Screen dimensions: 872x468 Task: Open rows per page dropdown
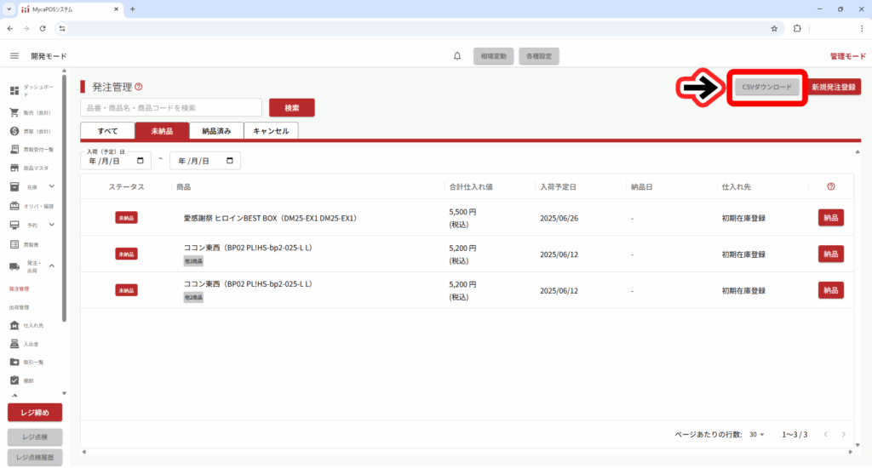pyautogui.click(x=757, y=435)
